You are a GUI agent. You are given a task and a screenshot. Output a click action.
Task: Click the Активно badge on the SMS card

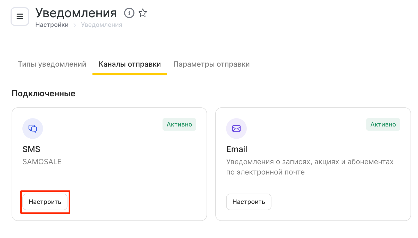(179, 124)
